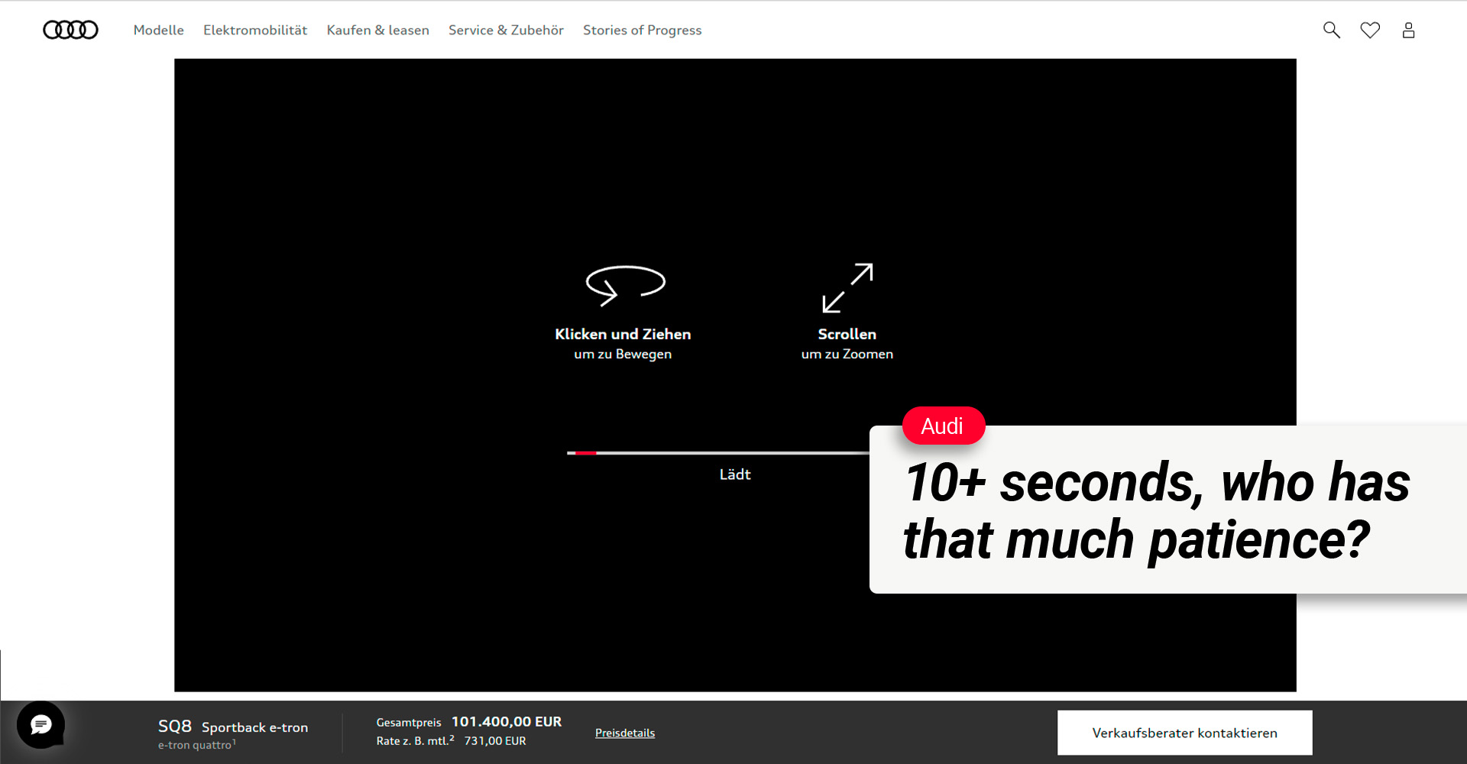Click the Audi four-rings logo
Image resolution: width=1467 pixels, height=764 pixels.
[x=70, y=30]
